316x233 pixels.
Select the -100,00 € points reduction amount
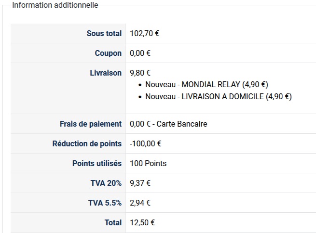click(x=146, y=144)
